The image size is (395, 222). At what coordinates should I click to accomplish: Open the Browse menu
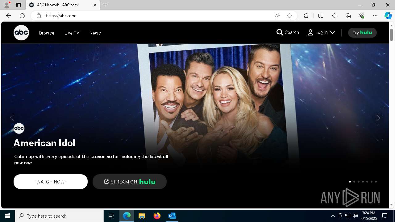coord(47,33)
